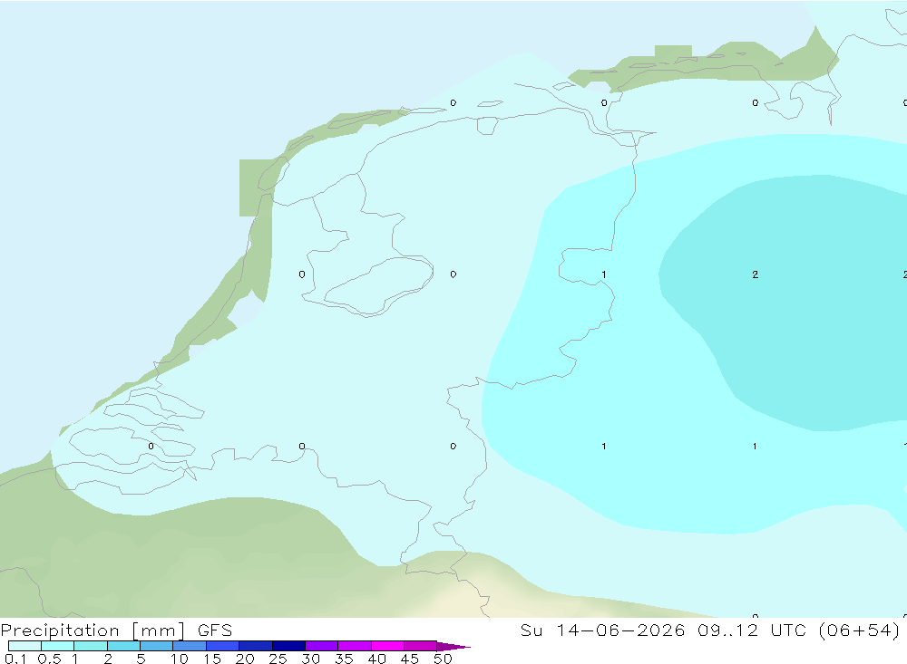This screenshot has width=907, height=664.
Task: Click the '35' legend scale label
Action: pyautogui.click(x=344, y=659)
